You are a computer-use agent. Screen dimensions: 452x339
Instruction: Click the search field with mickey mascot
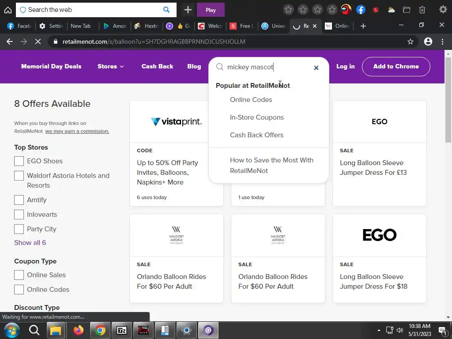[268, 67]
